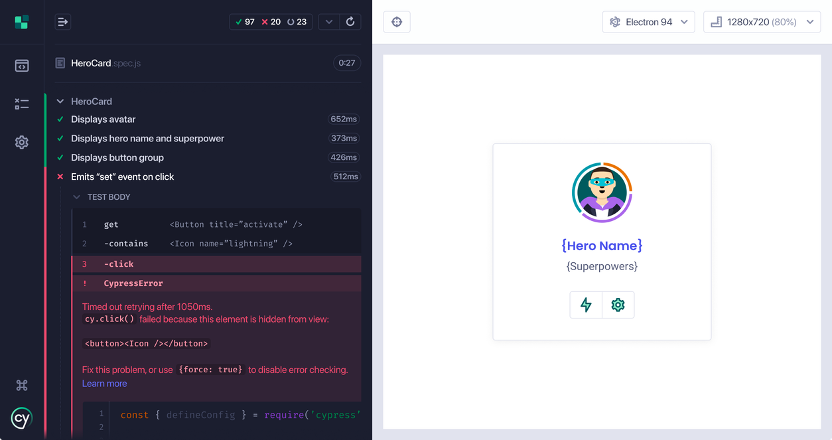832x440 pixels.
Task: Open the Learn more link
Action: [x=104, y=384]
